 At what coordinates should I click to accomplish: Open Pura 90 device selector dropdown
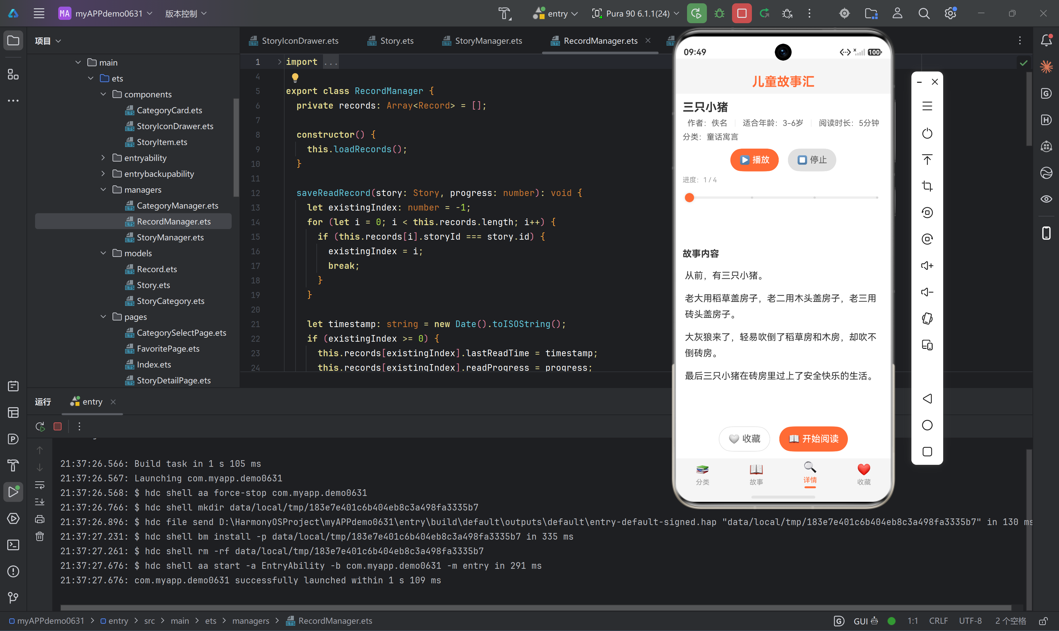coord(636,14)
